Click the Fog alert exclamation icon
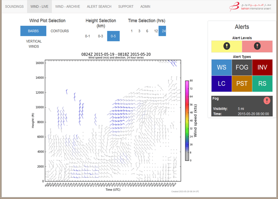Image resolution: width=278 pixels, height=199 pixels. (x=267, y=101)
